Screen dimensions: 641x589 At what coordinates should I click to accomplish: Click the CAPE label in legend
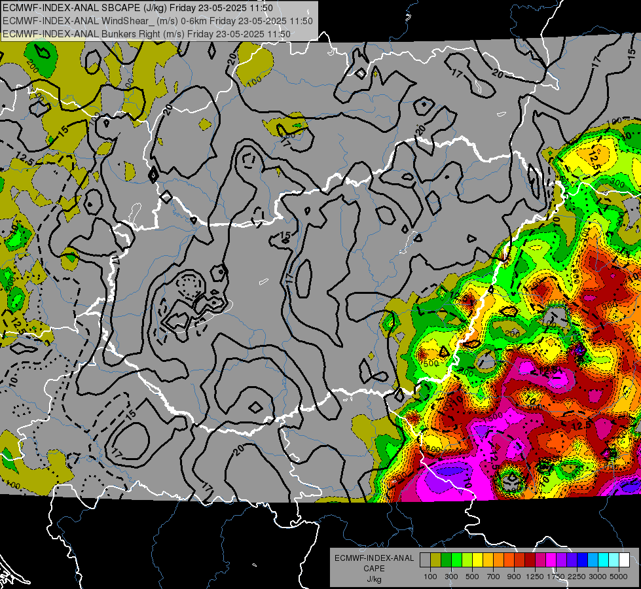(374, 569)
